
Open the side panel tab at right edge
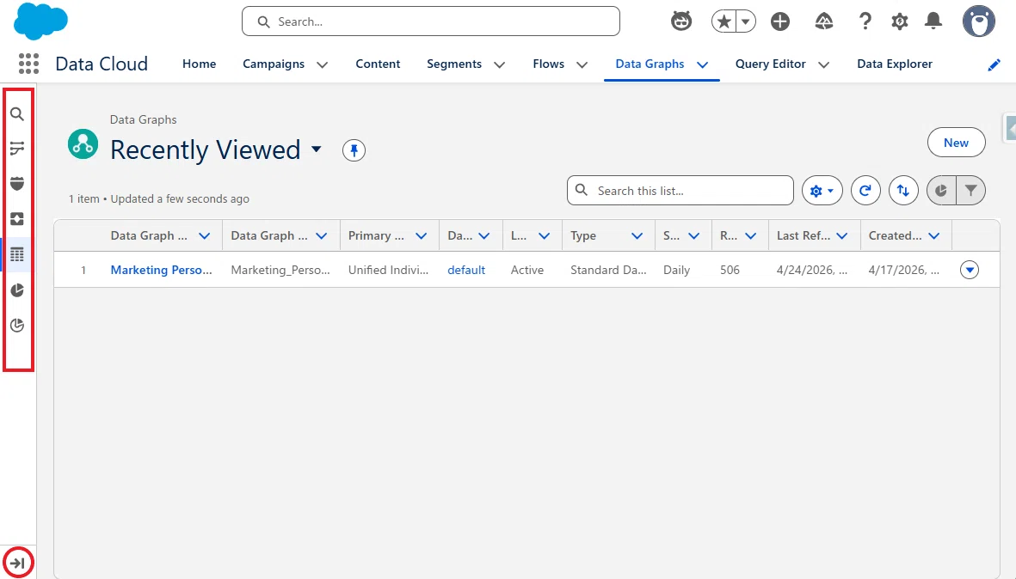[1009, 127]
